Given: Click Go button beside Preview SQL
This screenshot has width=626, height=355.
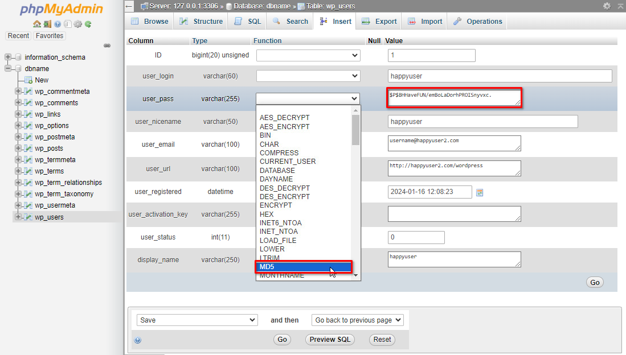Looking at the screenshot, I should click(x=283, y=340).
